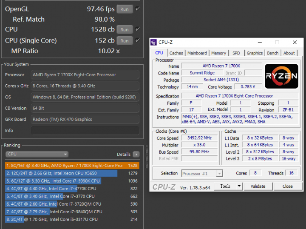306x229 pixels.
Task: Click the Name AMD Ryzen 7 1700X value
Action: click(x=221, y=66)
